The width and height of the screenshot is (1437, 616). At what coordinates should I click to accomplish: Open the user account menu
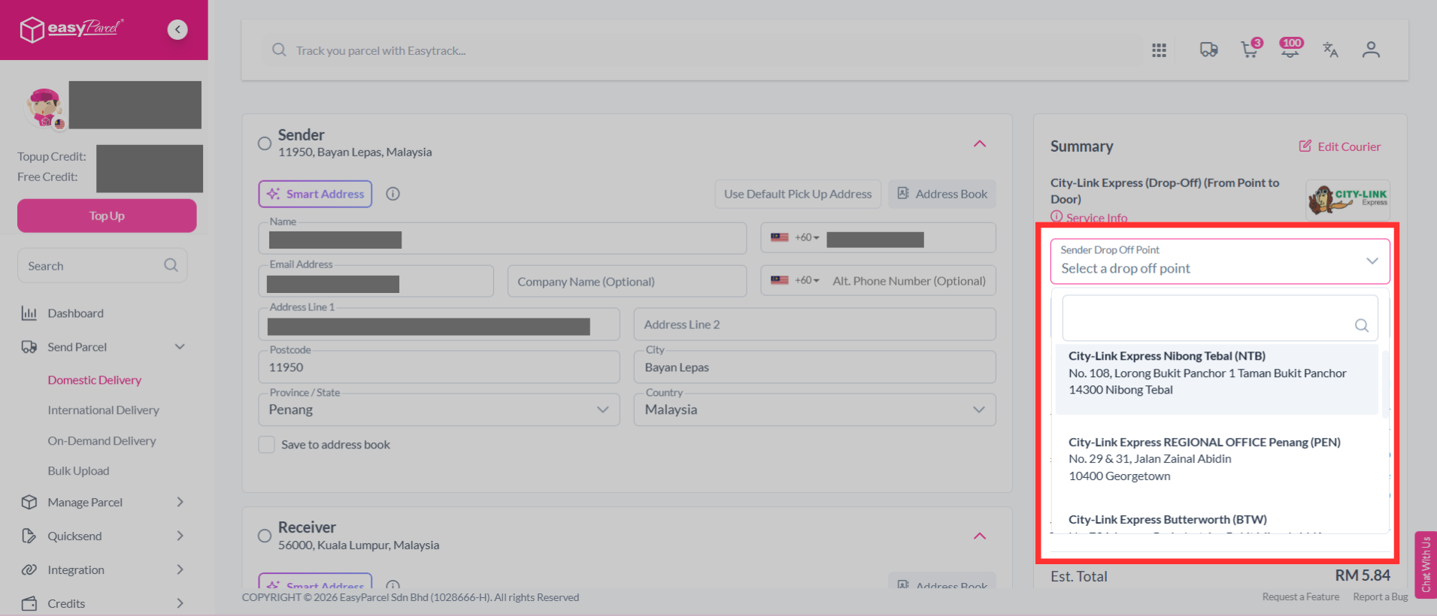point(1371,50)
